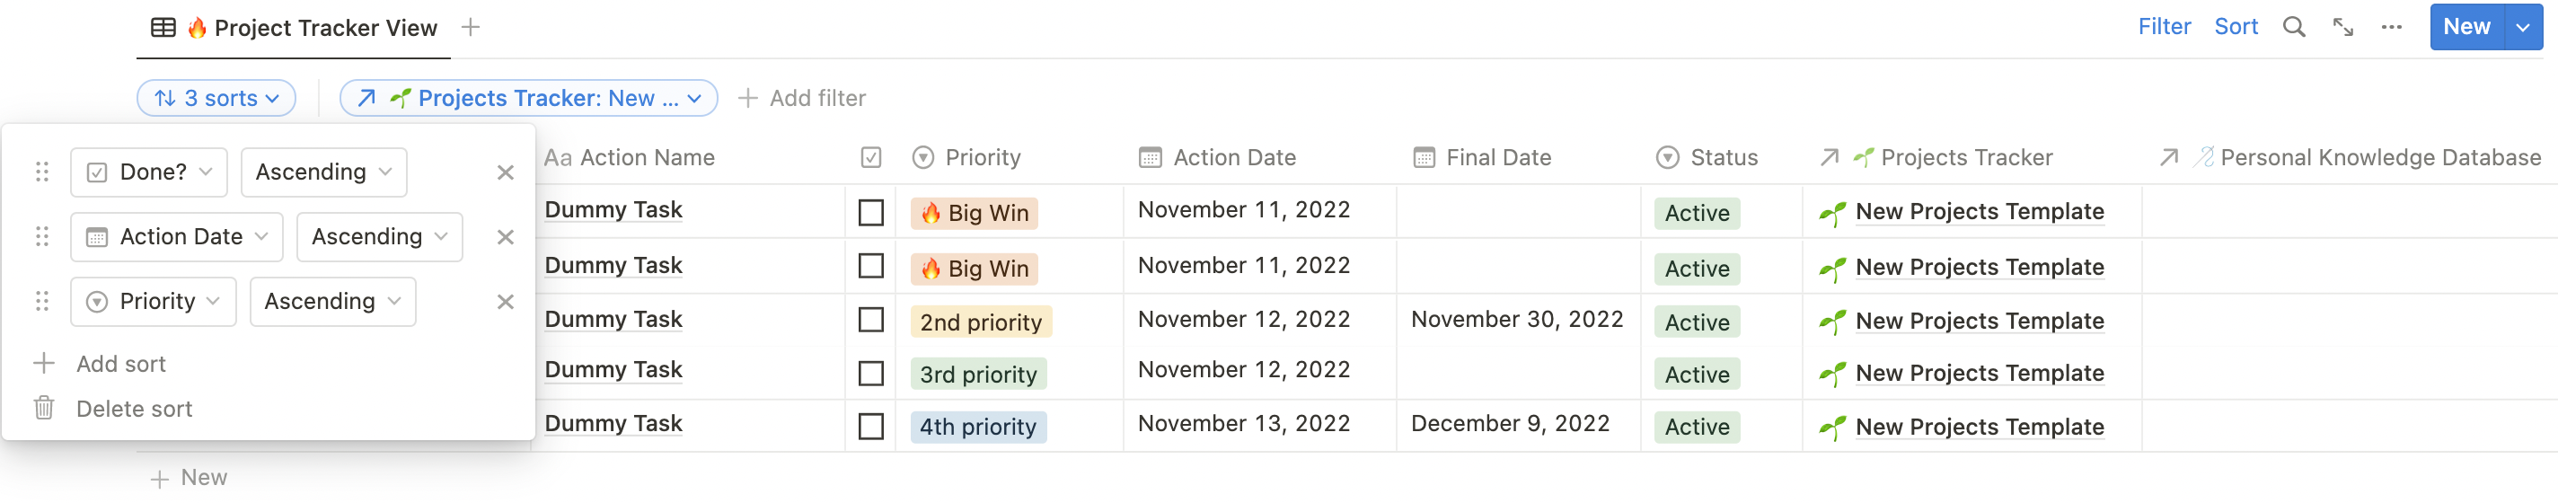Open the first New Projects Template link
The image size is (2558, 503).
coord(1979,211)
